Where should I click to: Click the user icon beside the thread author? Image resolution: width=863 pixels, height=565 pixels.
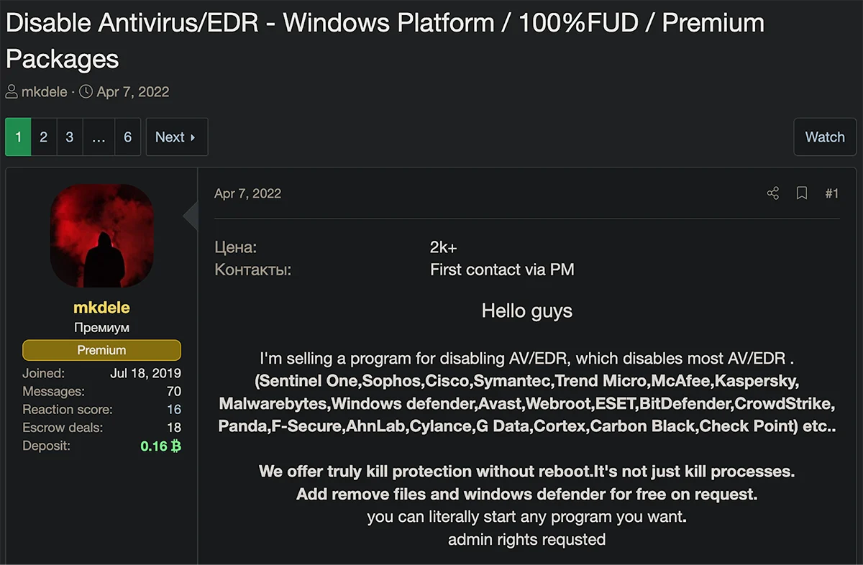(x=12, y=92)
